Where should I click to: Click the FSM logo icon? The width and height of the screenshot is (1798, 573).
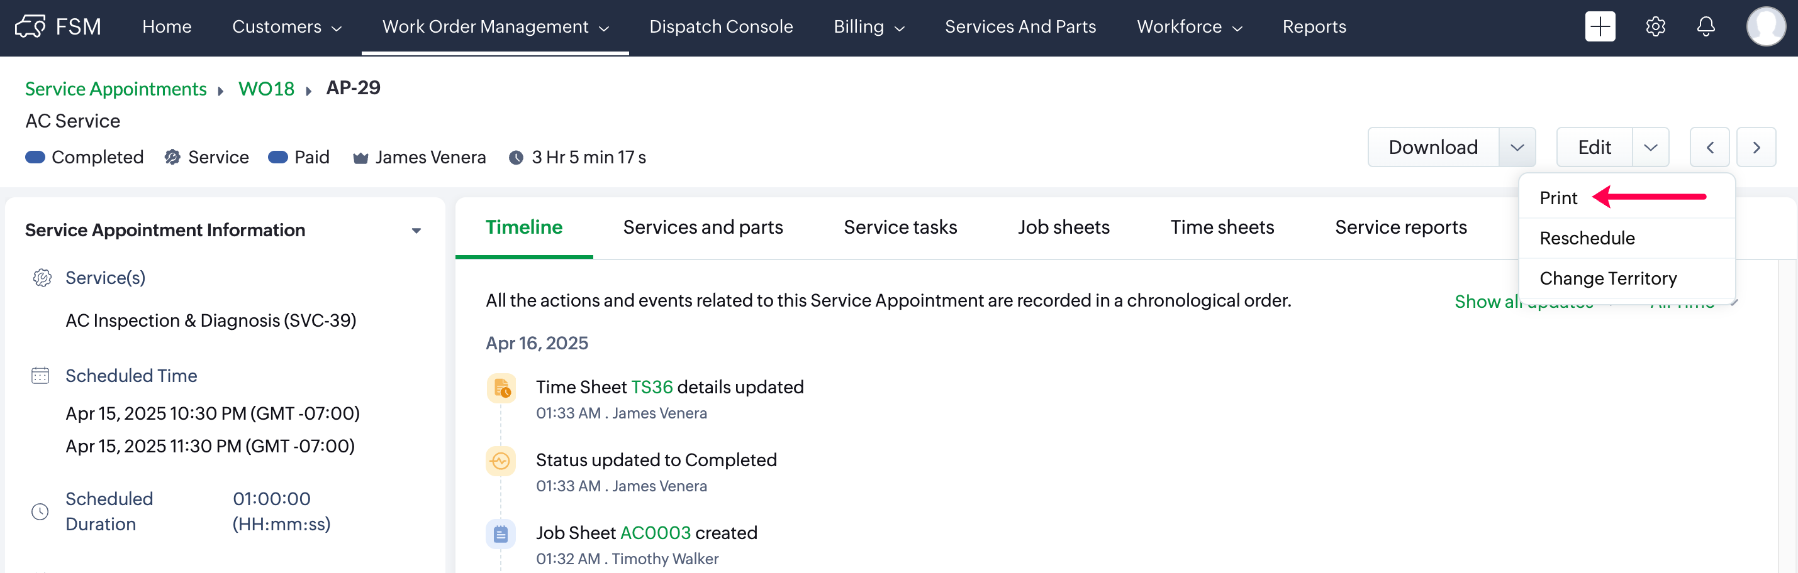pos(31,26)
